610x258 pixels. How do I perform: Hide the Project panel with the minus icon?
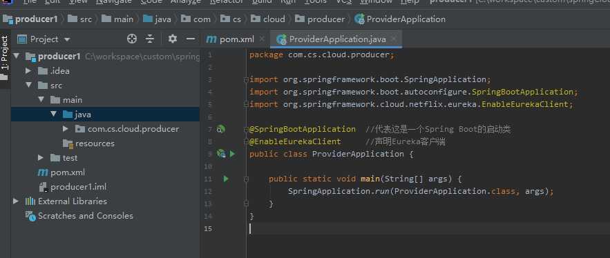190,39
